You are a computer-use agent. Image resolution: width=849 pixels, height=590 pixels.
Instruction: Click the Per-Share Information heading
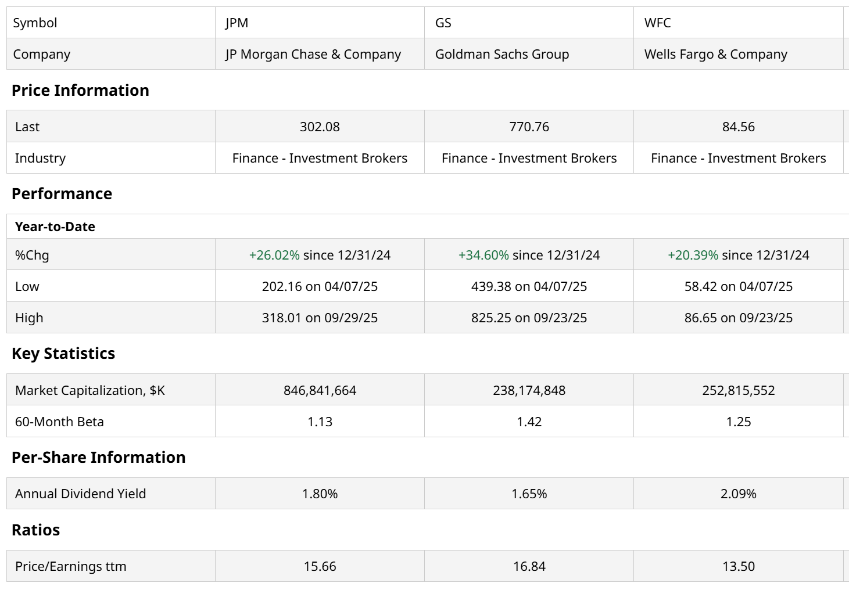(x=98, y=457)
